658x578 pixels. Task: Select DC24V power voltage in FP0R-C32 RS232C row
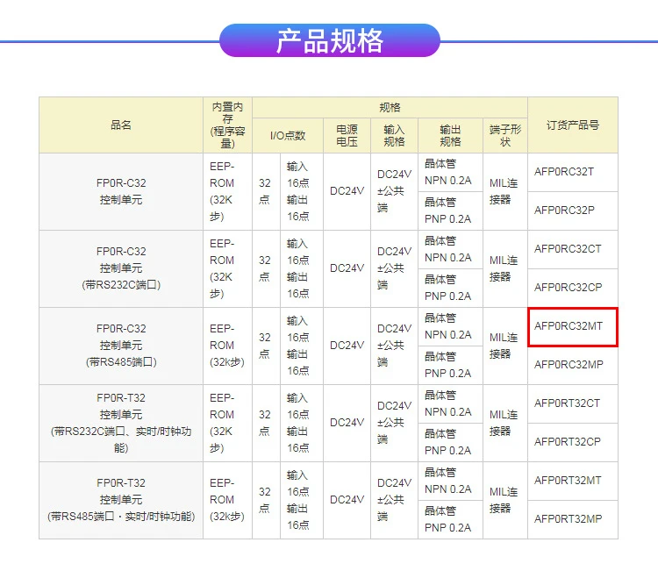pos(347,269)
